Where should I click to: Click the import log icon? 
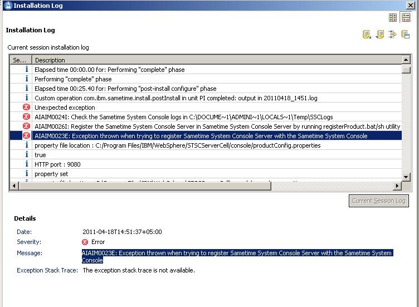(x=379, y=34)
